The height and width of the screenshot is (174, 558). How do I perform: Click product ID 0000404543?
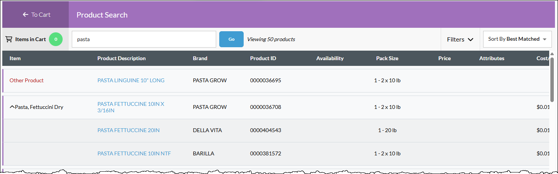(x=266, y=130)
